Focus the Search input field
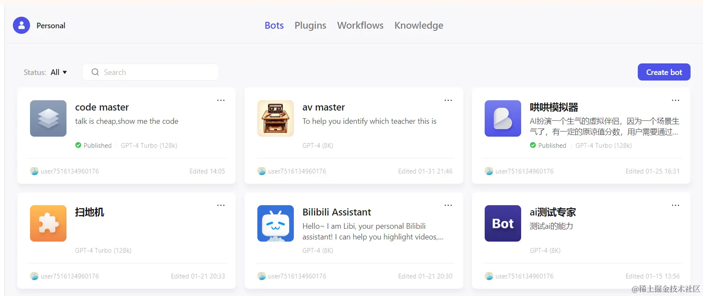703x296 pixels. click(151, 72)
